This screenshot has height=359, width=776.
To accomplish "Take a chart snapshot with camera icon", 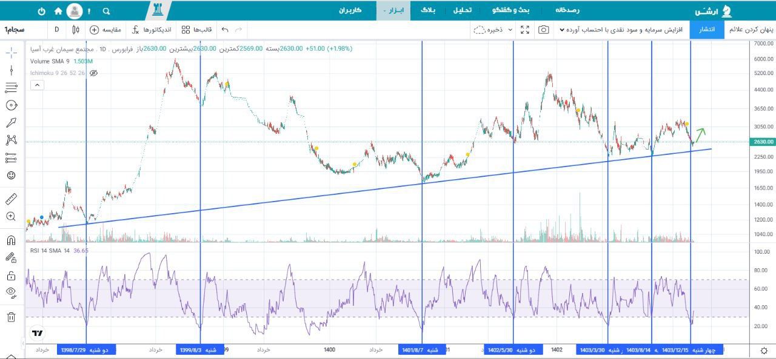I will tap(544, 30).
